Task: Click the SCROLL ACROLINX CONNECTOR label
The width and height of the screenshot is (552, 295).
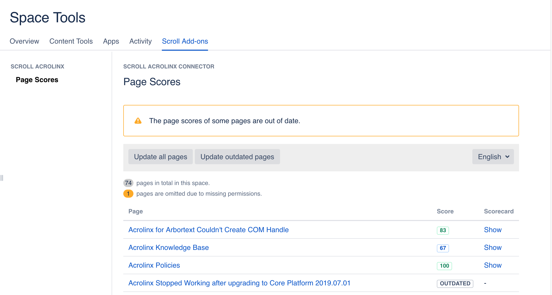Action: (169, 66)
